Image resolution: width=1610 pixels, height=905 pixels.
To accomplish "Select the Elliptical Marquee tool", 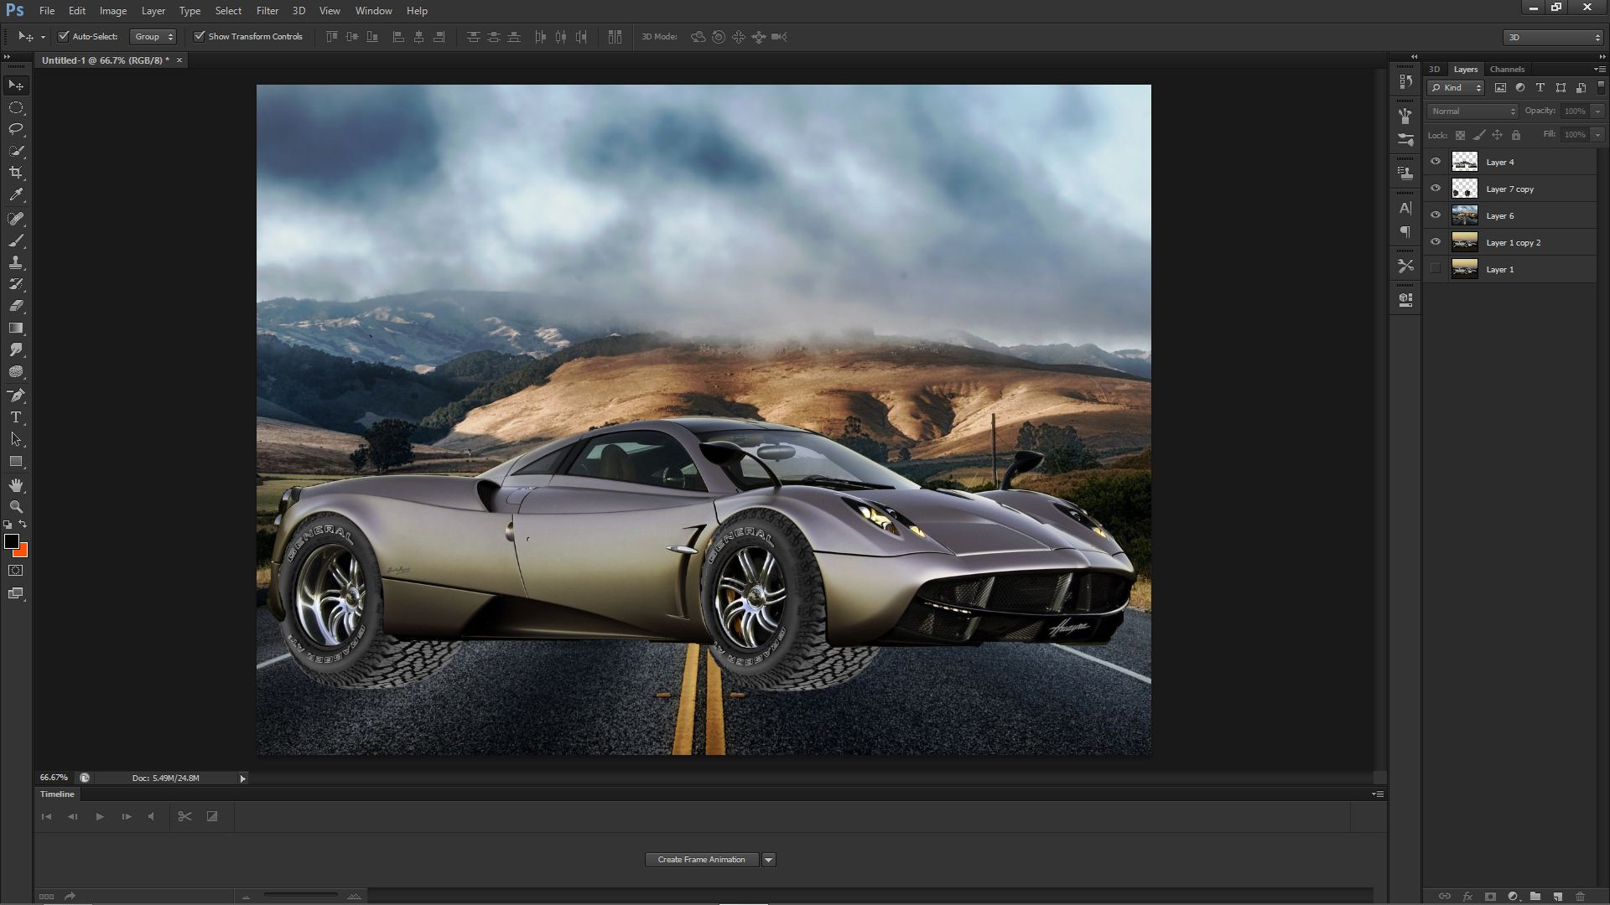I will [16, 107].
